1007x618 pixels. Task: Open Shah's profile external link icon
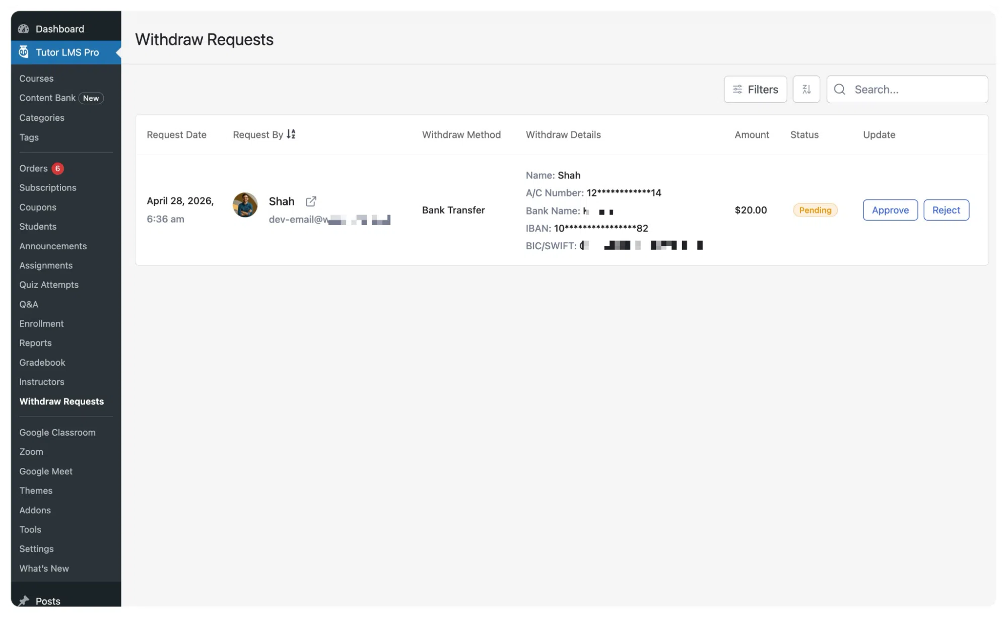coord(311,201)
